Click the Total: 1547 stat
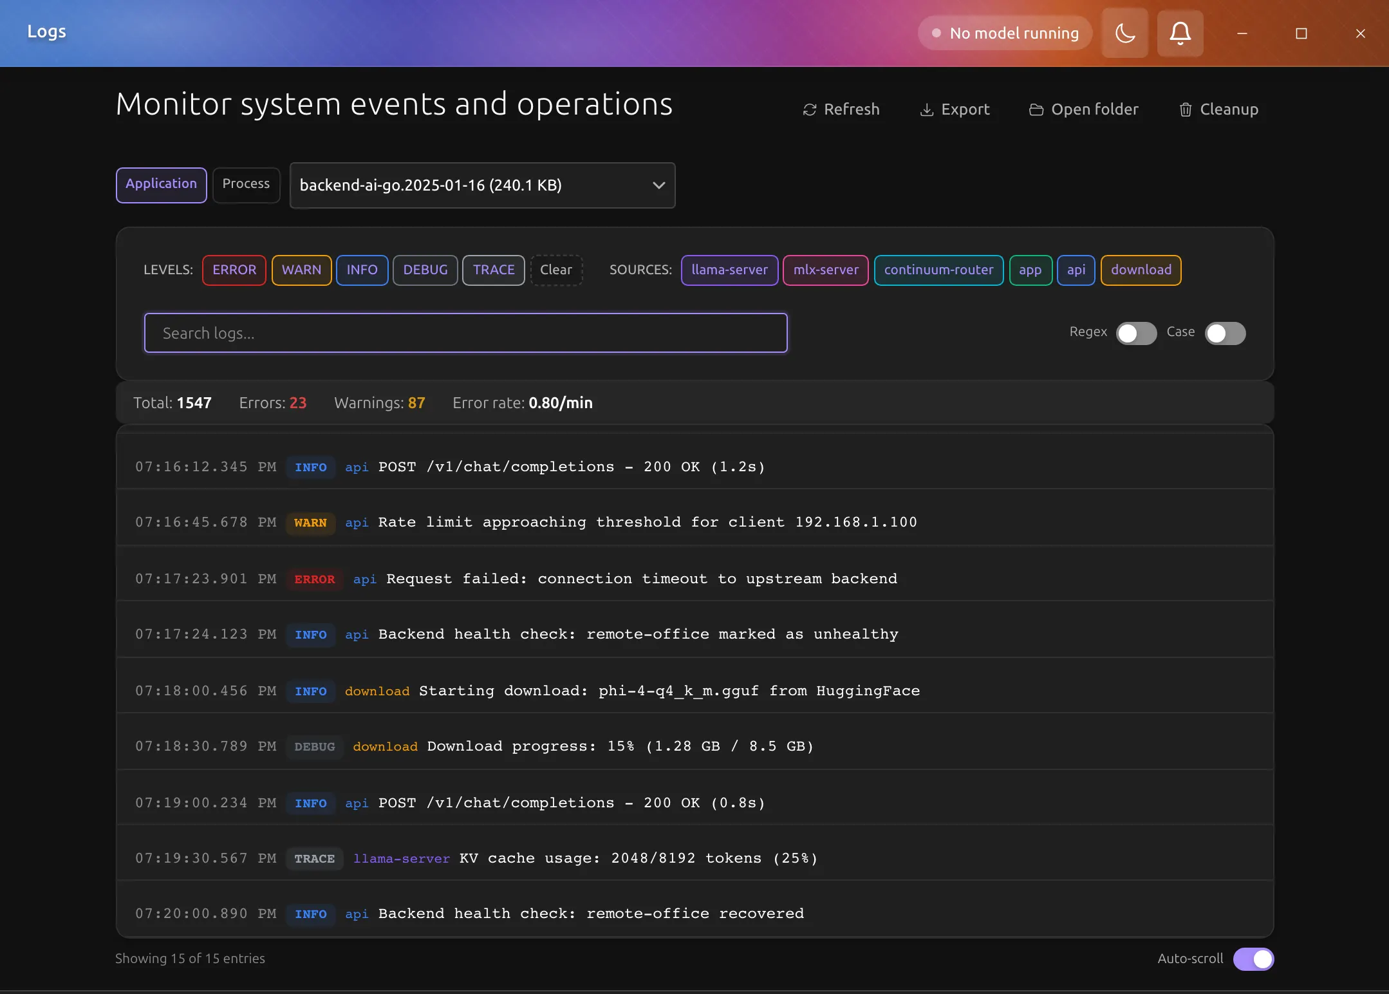1389x994 pixels. [172, 403]
